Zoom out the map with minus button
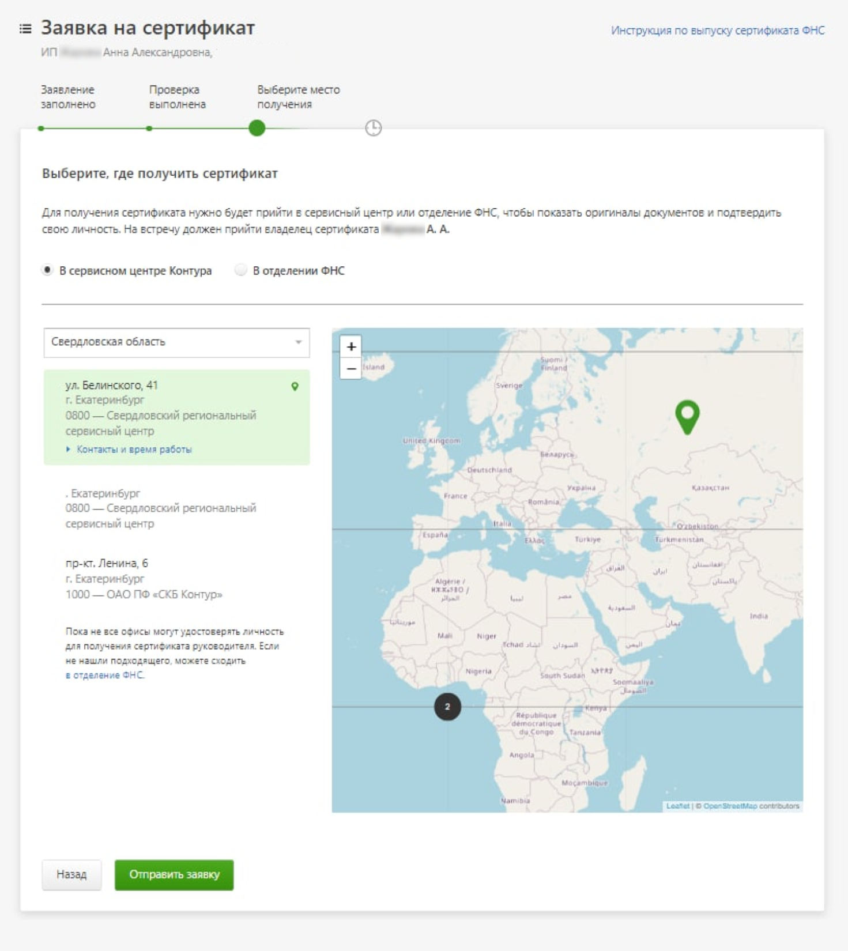The width and height of the screenshot is (848, 951). [x=351, y=368]
